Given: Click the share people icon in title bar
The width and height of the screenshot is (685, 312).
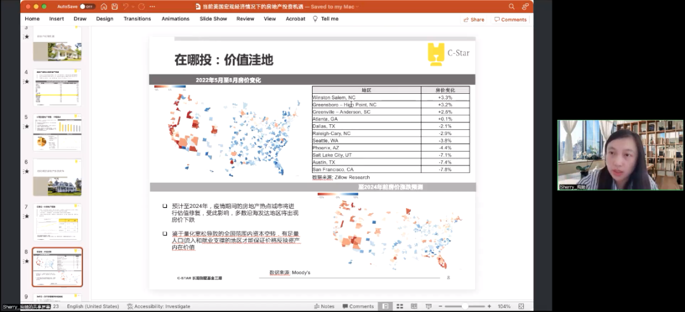Looking at the screenshot, I should (x=525, y=6).
